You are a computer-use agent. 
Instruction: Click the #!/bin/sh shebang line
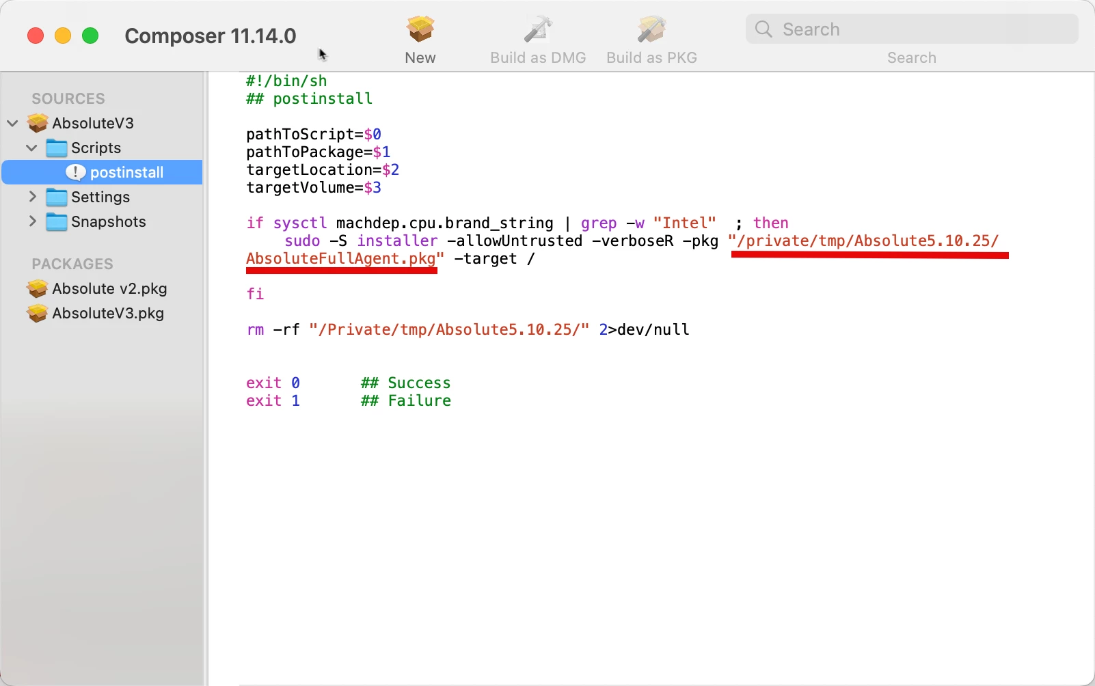(286, 81)
